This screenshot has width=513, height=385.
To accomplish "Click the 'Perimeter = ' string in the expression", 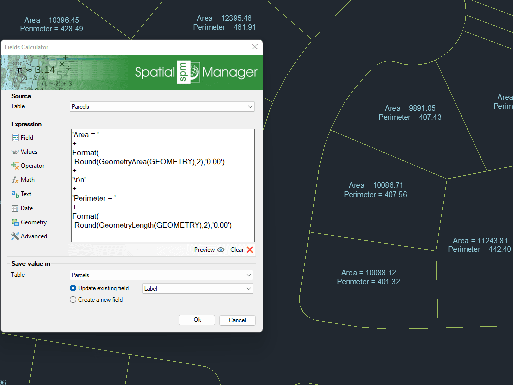I will pyautogui.click(x=94, y=198).
